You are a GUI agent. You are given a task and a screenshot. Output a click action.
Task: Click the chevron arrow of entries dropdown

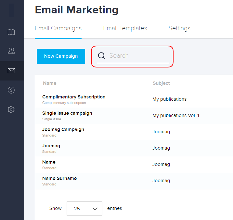95,209
